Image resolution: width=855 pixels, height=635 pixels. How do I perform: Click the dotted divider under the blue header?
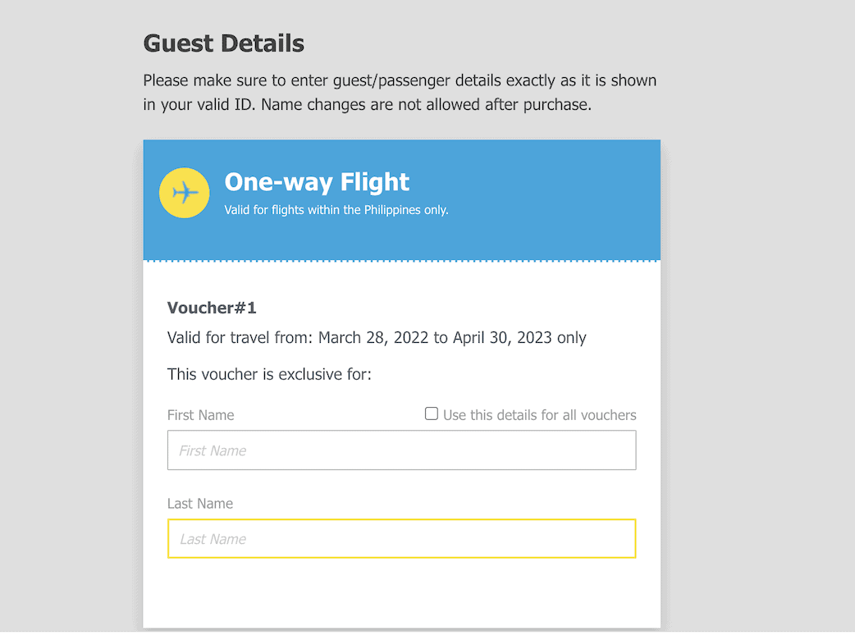coord(401,261)
